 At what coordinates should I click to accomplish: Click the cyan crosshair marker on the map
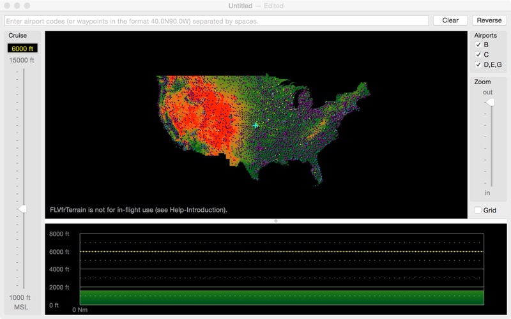[x=256, y=125]
